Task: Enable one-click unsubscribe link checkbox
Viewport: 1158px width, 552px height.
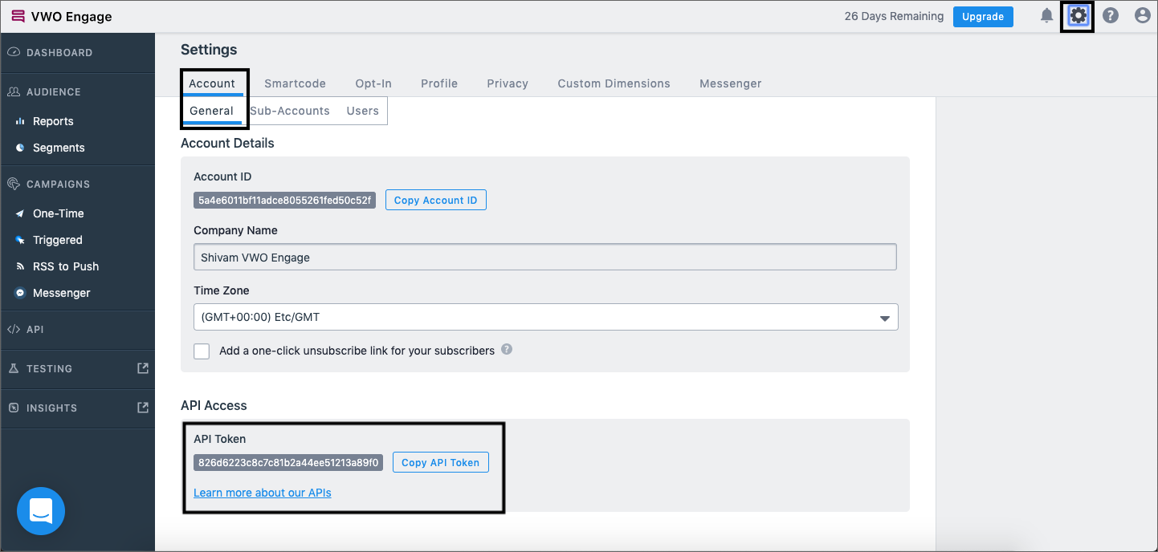Action: 202,351
